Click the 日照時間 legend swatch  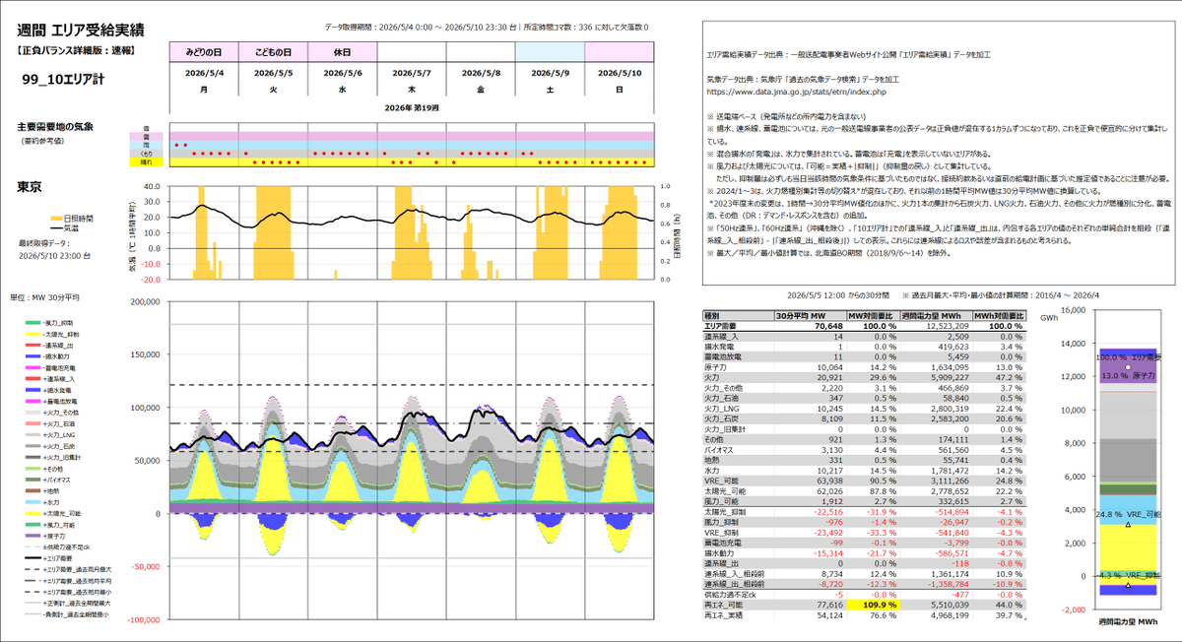tap(56, 217)
